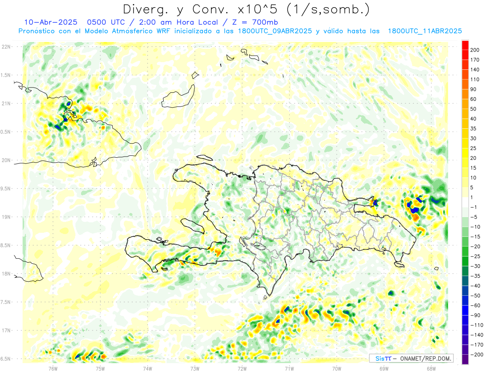Click the positive '15' colorbar label
The image size is (484, 374).
pos(474,168)
